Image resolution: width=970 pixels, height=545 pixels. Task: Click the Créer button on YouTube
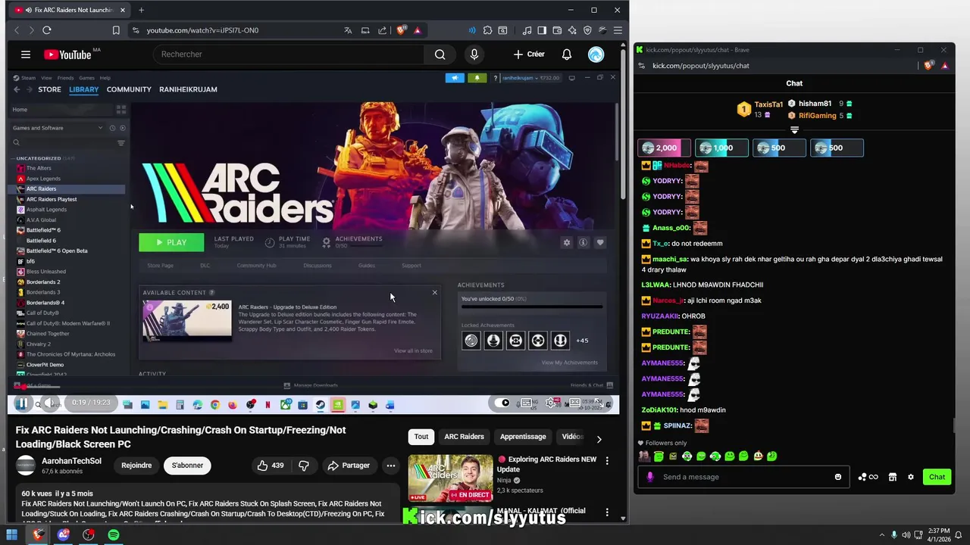coord(529,54)
